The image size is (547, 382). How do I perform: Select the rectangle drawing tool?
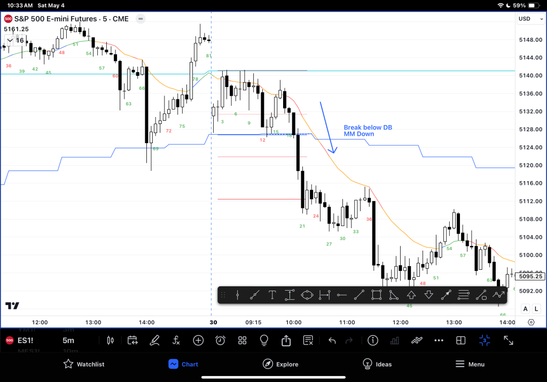coord(376,295)
